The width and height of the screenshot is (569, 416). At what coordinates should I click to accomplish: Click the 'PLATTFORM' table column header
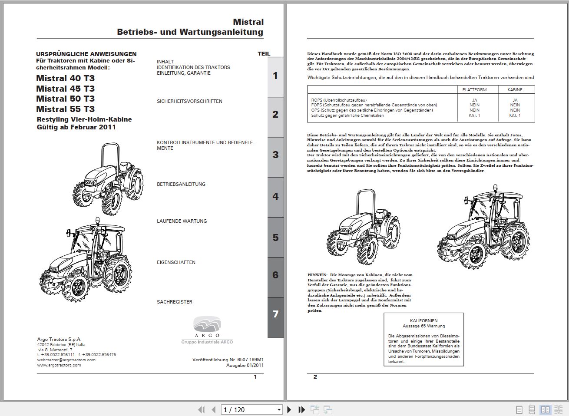pyautogui.click(x=474, y=90)
